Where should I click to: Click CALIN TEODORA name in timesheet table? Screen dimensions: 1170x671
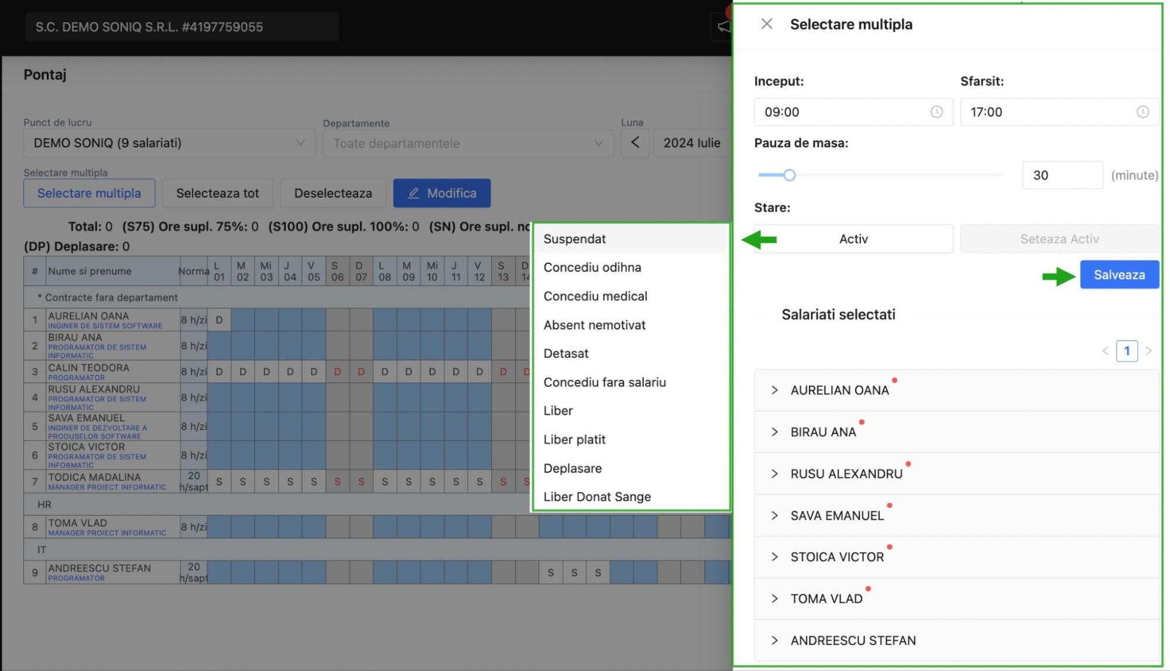[x=88, y=368]
